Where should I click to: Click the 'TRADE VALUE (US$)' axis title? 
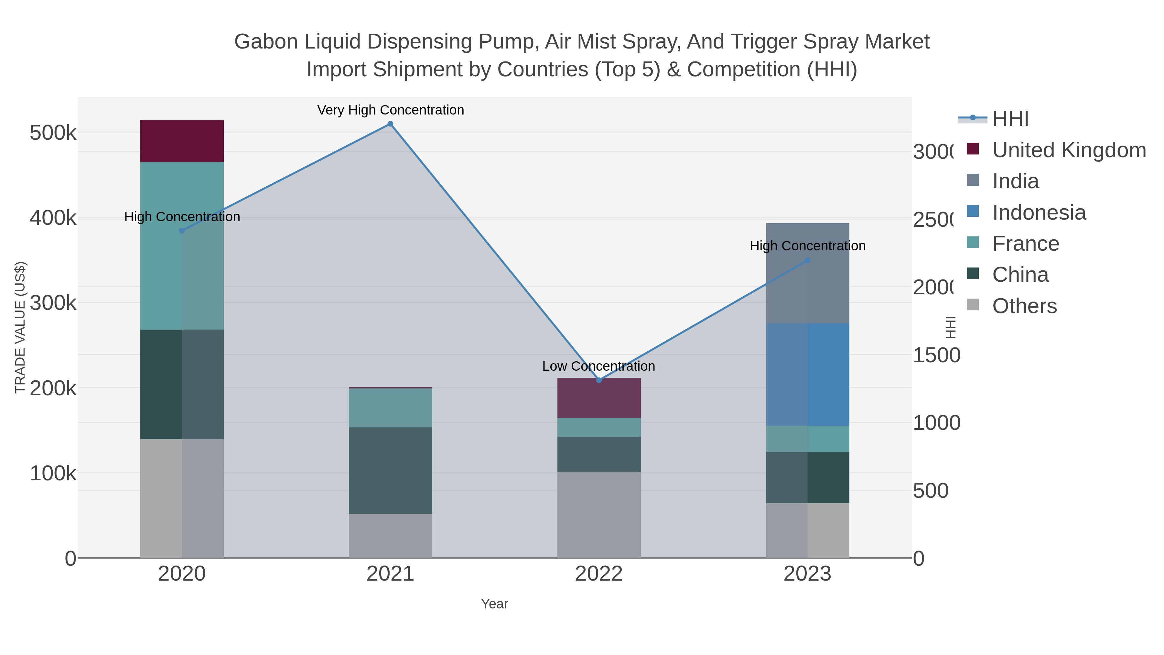[x=20, y=327]
